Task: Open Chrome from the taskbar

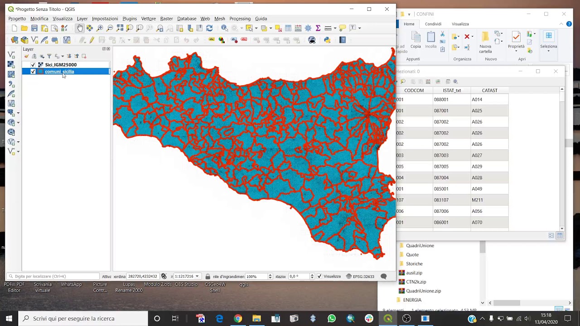Action: point(238,318)
